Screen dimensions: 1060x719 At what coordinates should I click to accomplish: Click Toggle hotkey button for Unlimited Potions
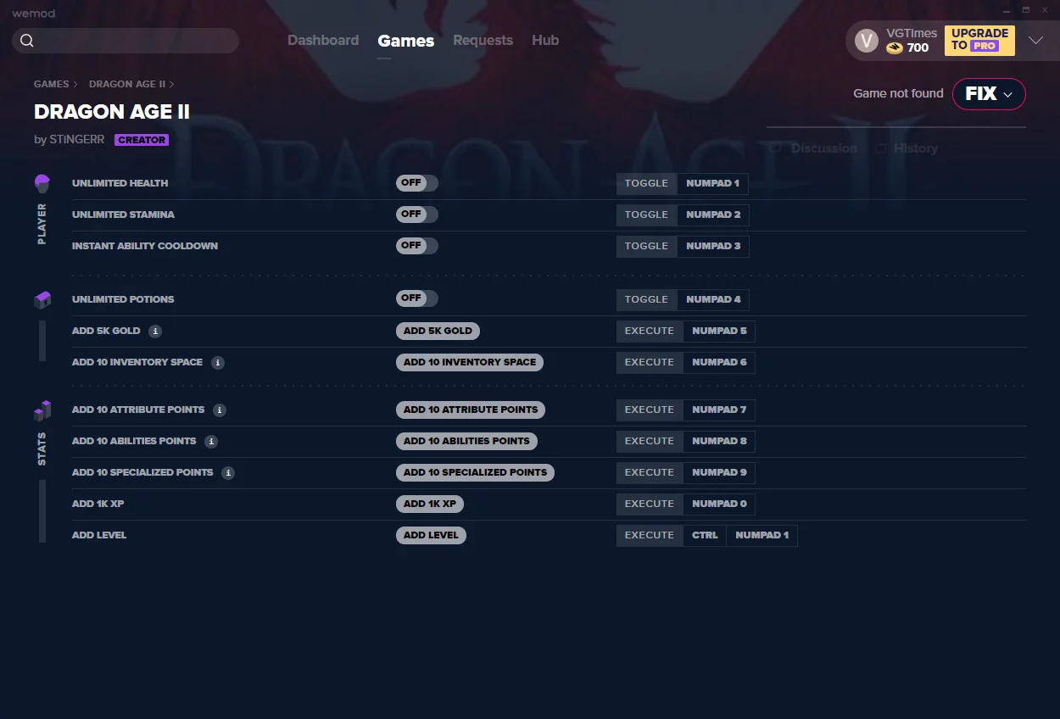pyautogui.click(x=647, y=300)
